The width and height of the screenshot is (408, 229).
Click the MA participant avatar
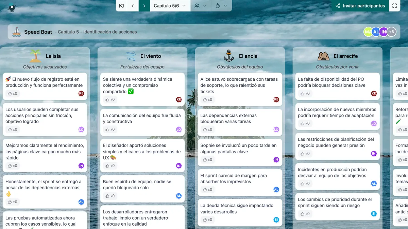368,32
